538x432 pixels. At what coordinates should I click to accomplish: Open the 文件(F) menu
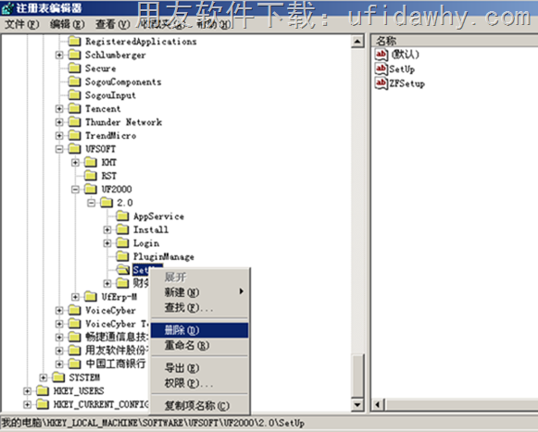click(22, 24)
